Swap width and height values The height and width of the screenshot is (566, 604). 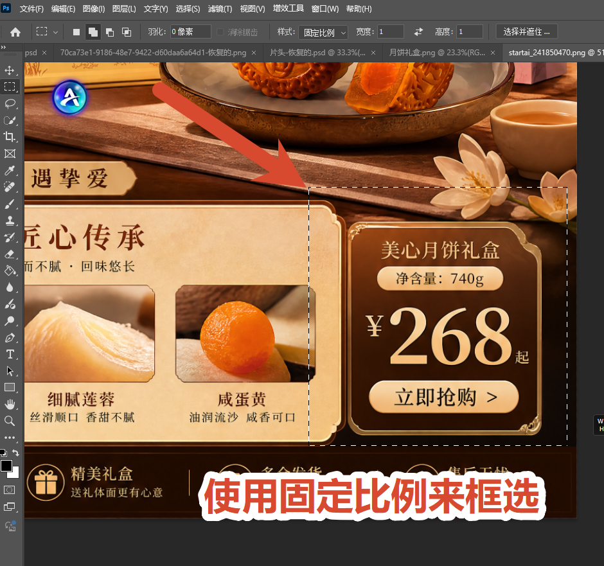pyautogui.click(x=418, y=32)
